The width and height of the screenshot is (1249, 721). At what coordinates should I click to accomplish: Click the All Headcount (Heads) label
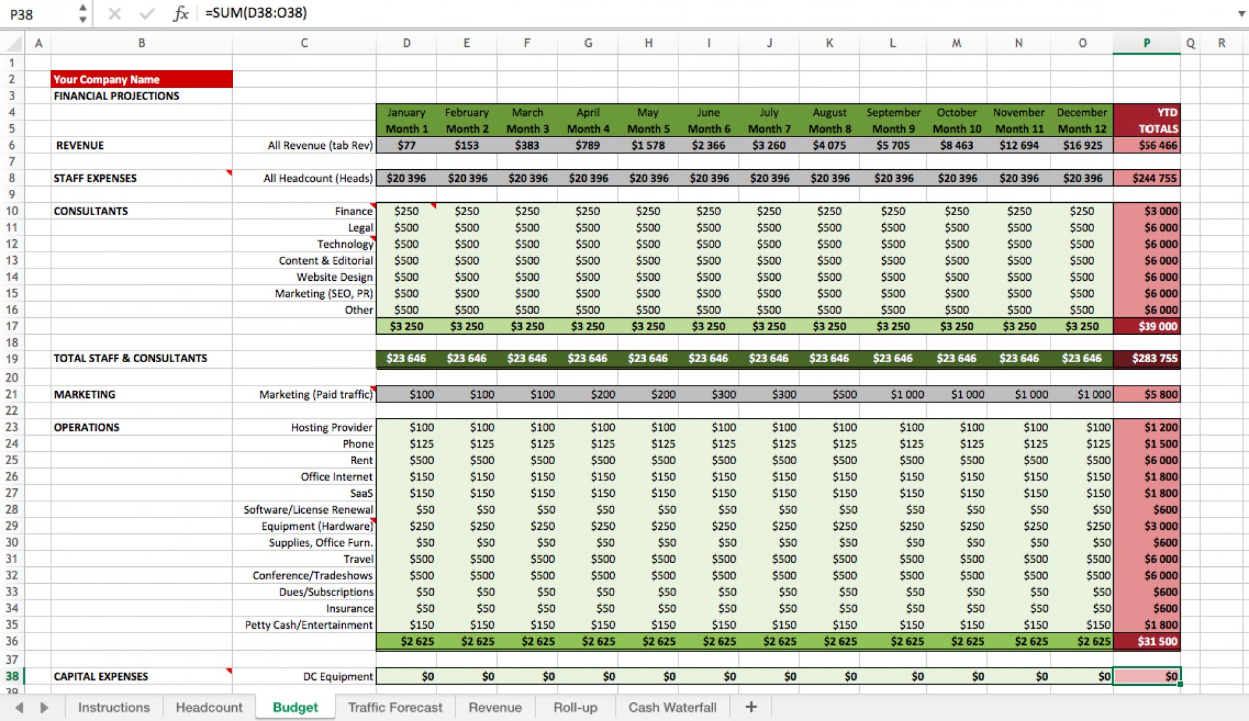point(304,178)
